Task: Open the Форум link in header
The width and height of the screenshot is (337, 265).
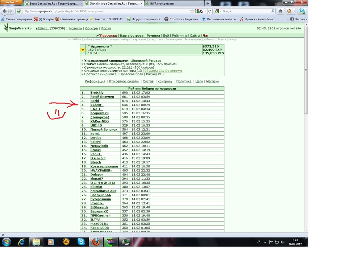Action: (106, 28)
